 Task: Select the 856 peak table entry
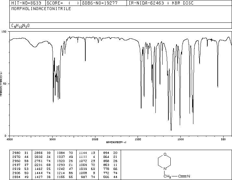110,161
